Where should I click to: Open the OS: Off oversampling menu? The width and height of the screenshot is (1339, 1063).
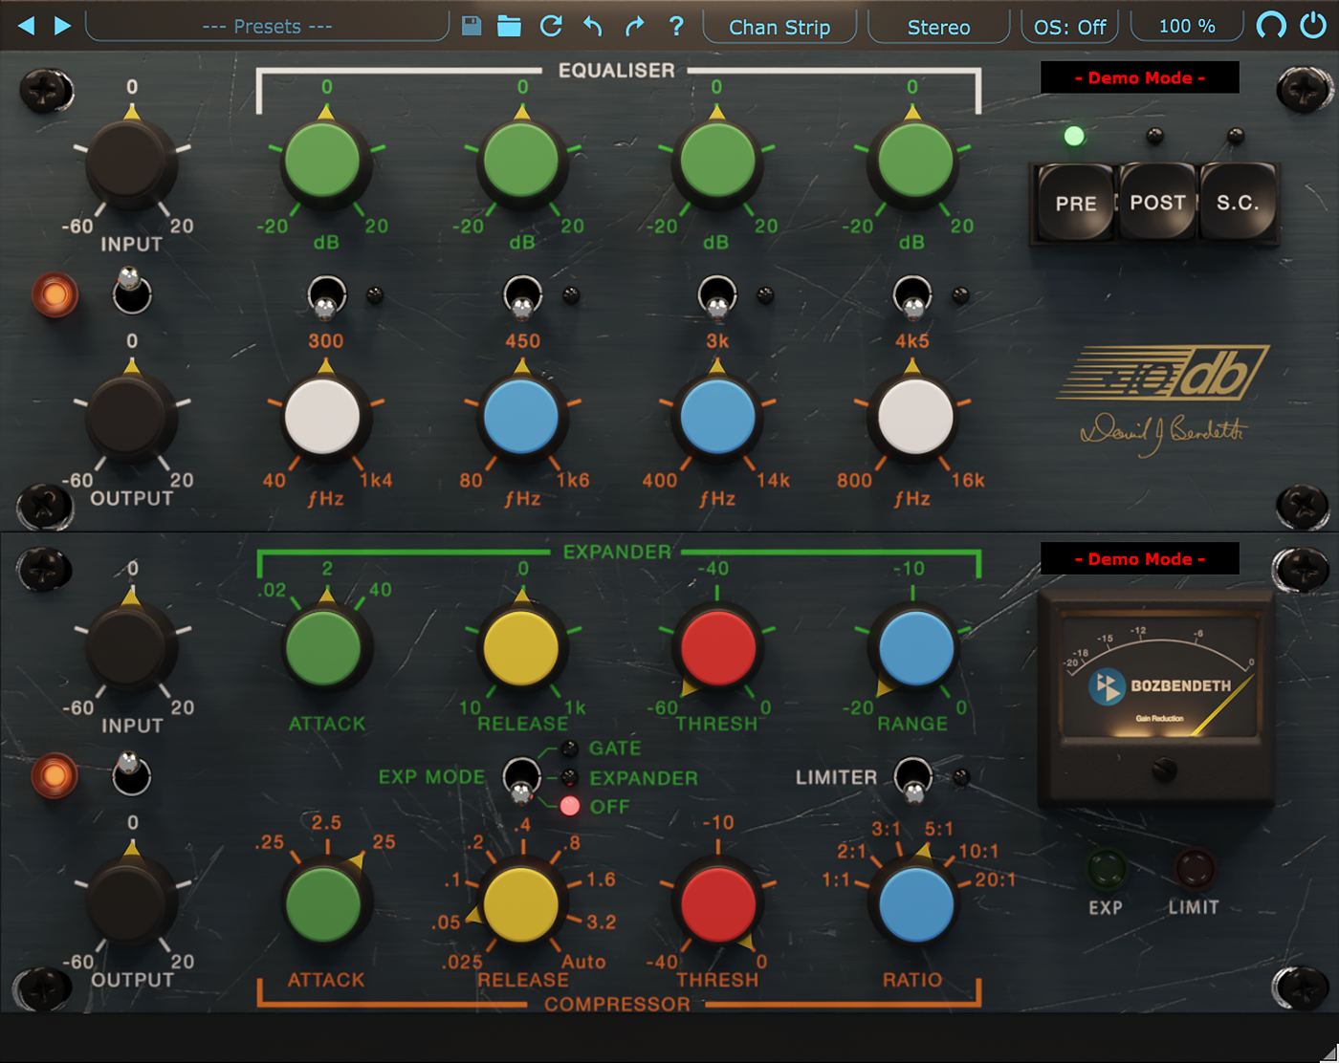[1069, 27]
